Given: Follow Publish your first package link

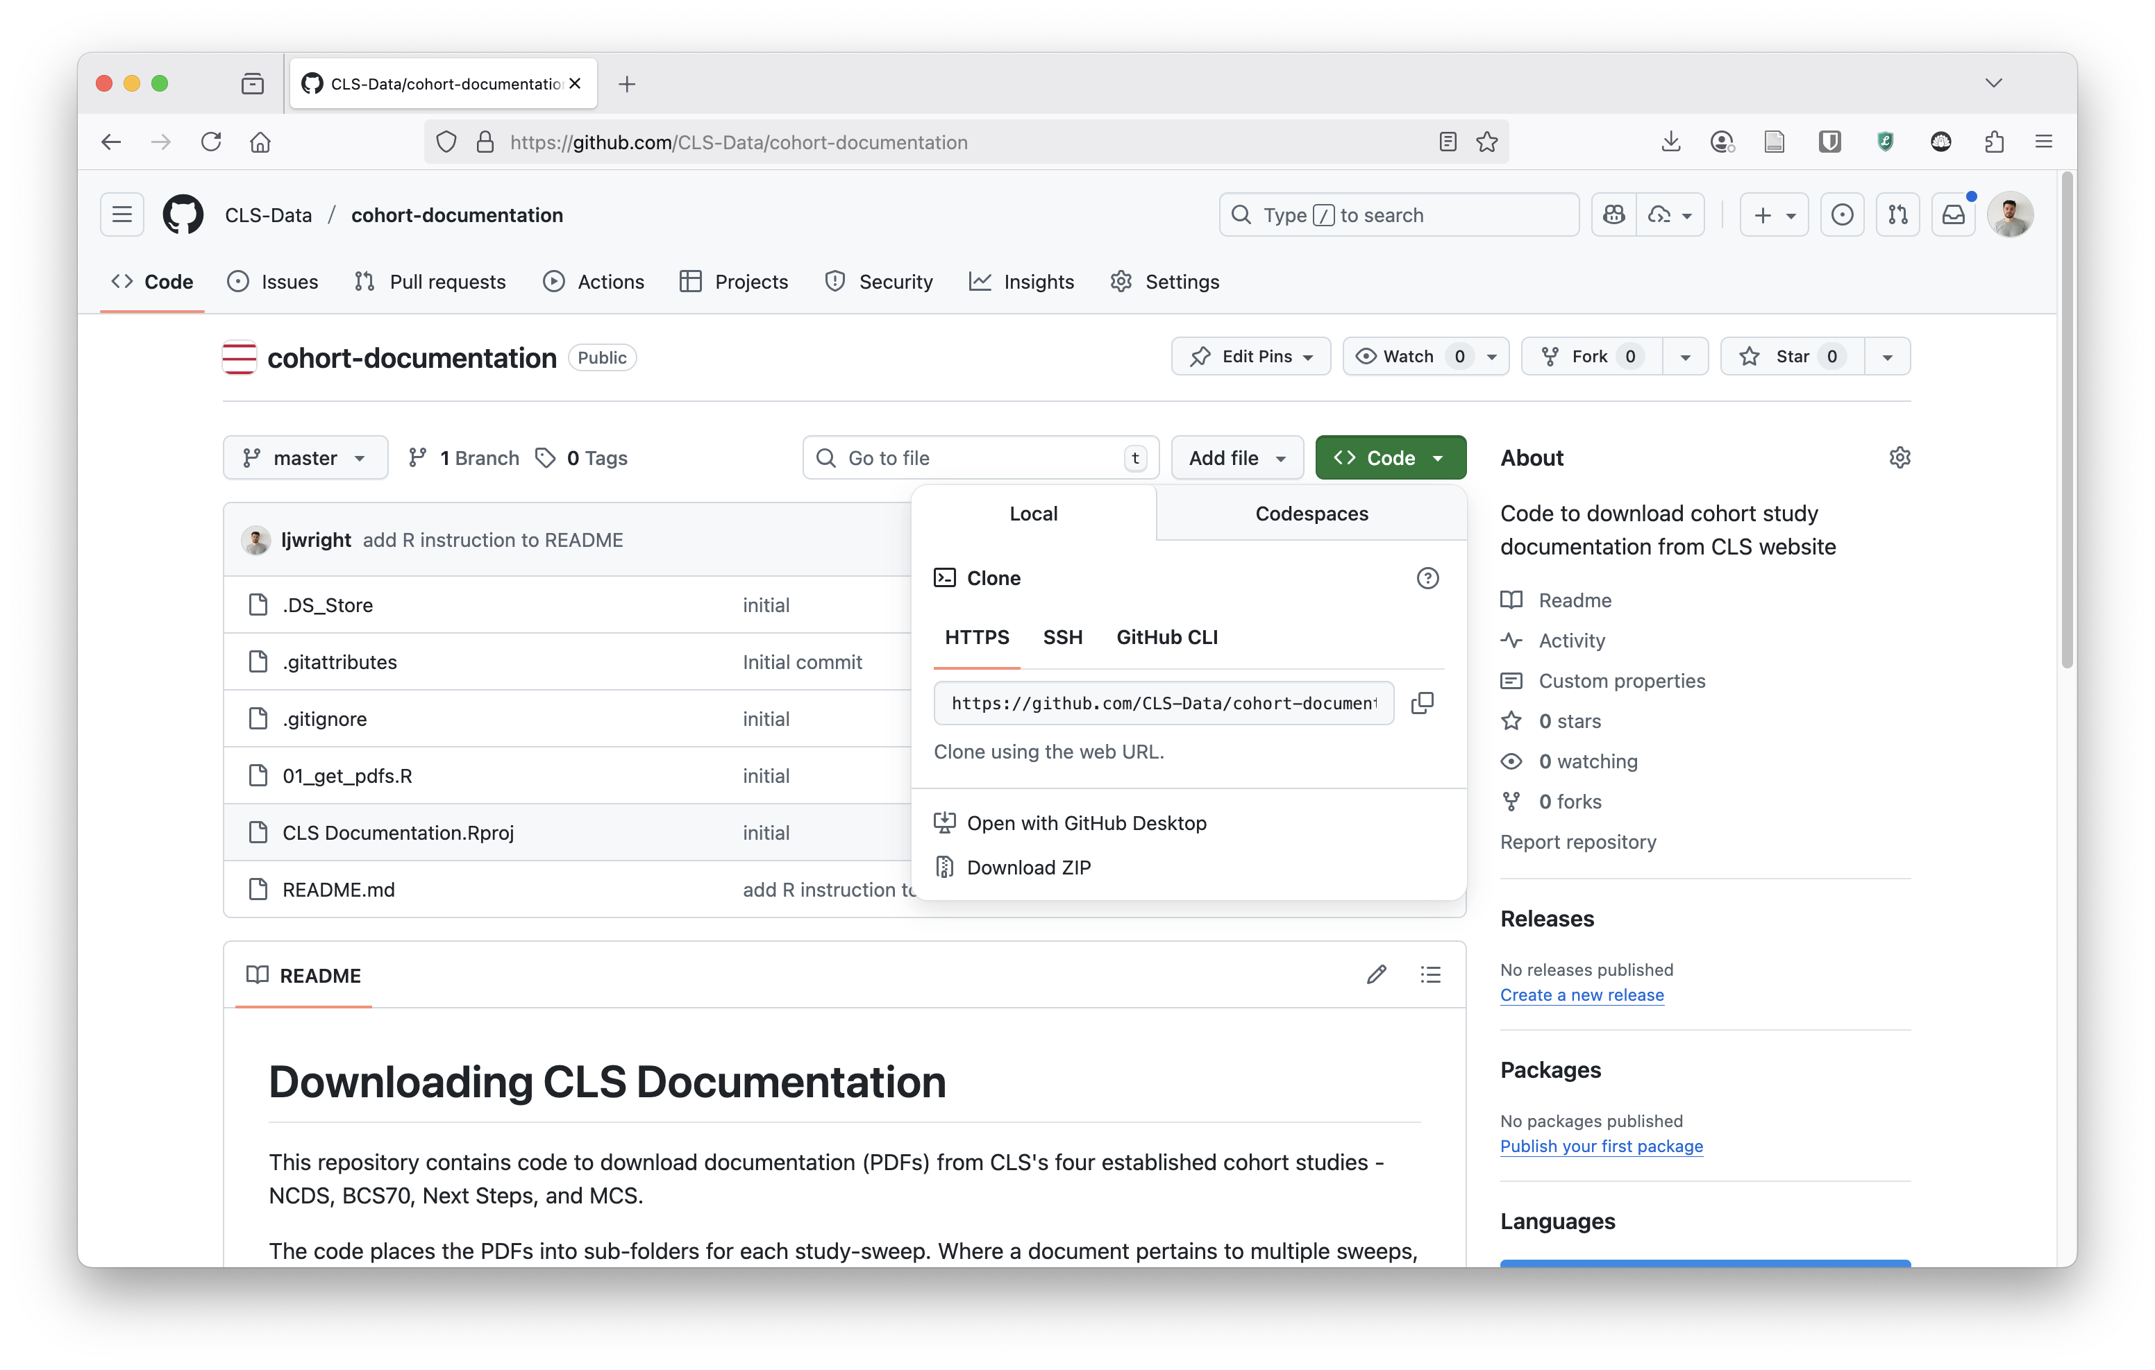Looking at the screenshot, I should point(1601,1145).
